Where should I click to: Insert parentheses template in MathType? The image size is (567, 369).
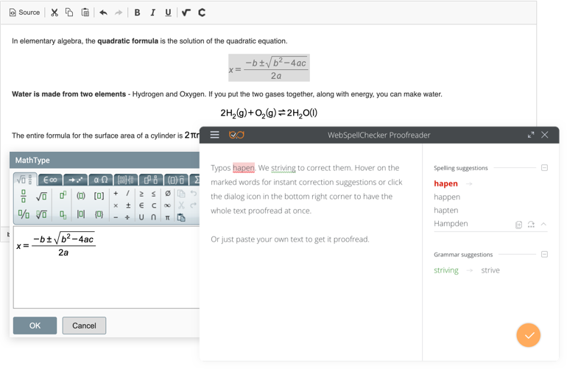point(81,196)
